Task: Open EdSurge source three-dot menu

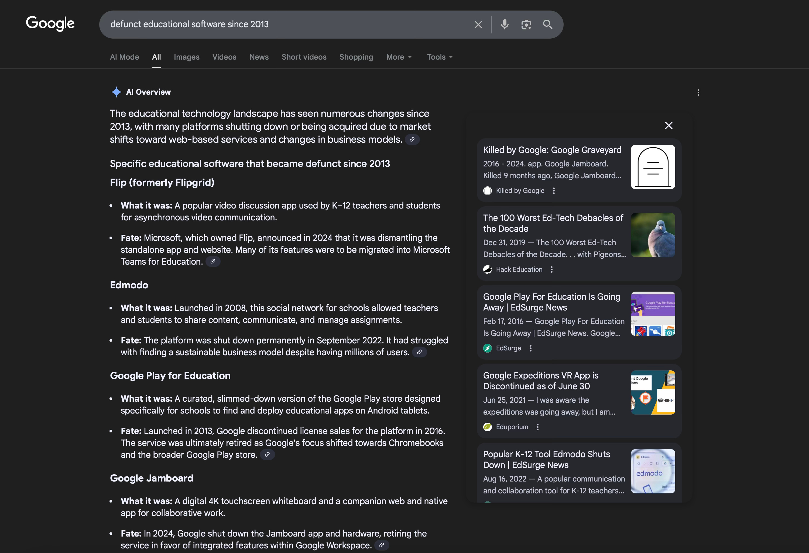Action: [x=530, y=348]
